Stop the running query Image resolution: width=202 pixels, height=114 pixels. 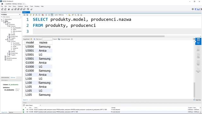pos(39,15)
